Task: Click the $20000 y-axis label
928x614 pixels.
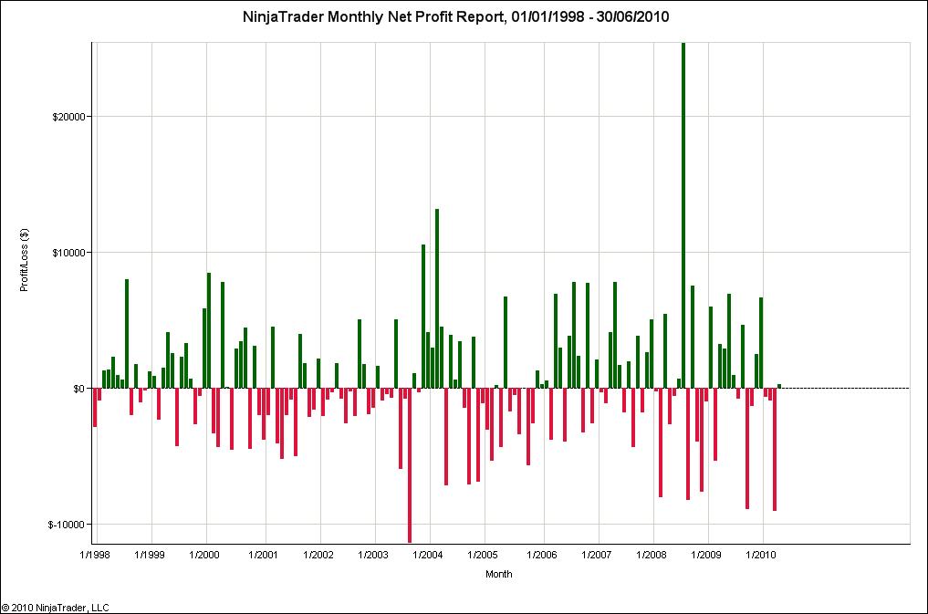Action: pos(68,117)
